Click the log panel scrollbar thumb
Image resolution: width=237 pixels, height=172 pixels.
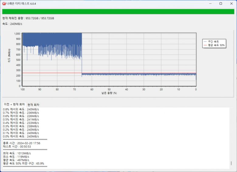tap(231, 163)
